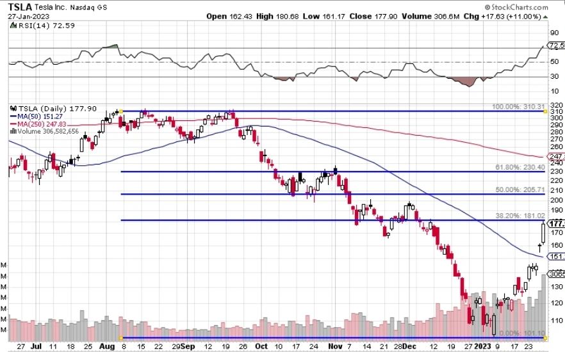
Task: Click the Nasdaq GS exchange label
Action: tap(88, 7)
